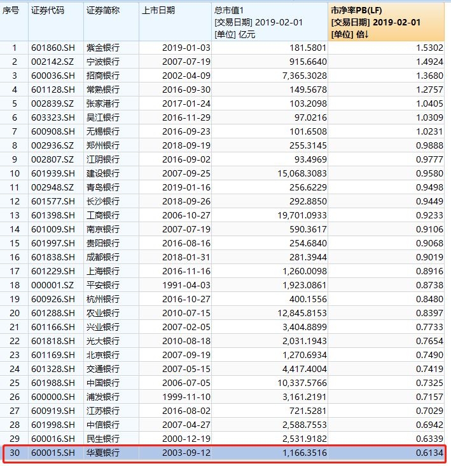Screen dimensions: 451x466
Task: Click security code 600036.SH
Action: 53,76
